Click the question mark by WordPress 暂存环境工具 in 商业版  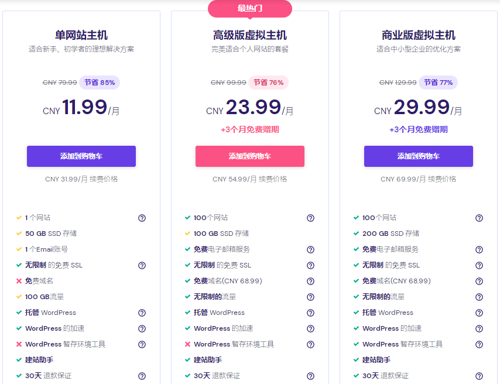tap(480, 344)
